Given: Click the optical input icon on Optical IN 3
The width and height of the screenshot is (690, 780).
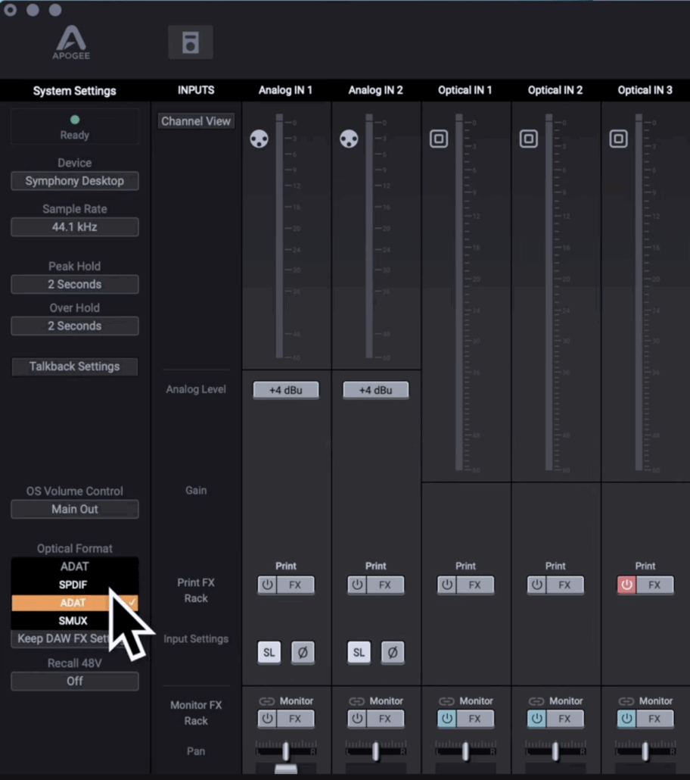Looking at the screenshot, I should pos(618,139).
